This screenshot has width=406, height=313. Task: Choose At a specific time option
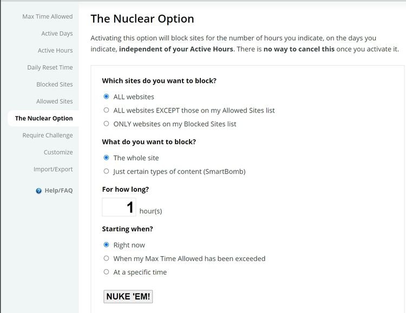(x=106, y=272)
